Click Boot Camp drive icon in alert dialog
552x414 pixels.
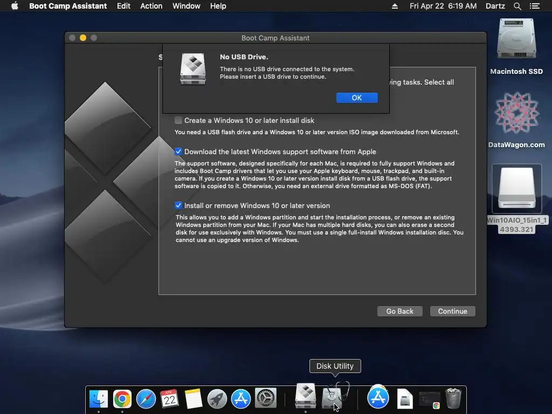pos(193,69)
